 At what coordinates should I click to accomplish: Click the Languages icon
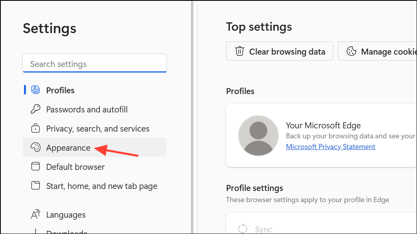click(36, 214)
